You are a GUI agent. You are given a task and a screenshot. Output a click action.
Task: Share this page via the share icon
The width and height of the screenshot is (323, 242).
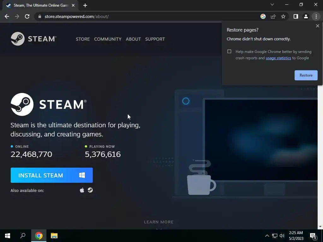click(273, 16)
